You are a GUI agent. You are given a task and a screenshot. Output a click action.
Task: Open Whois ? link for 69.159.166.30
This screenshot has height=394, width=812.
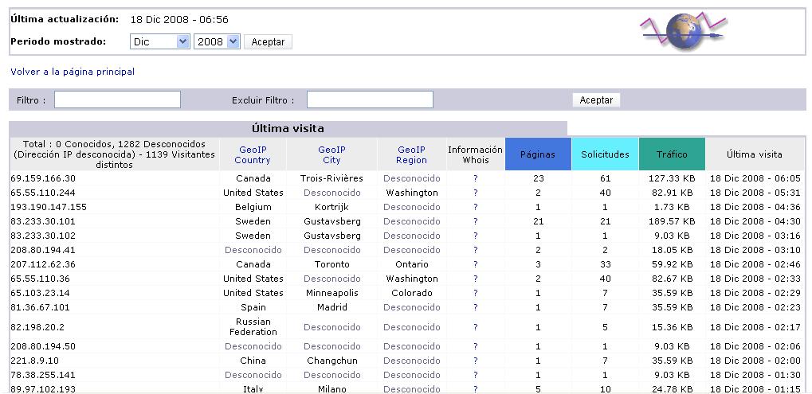(475, 178)
